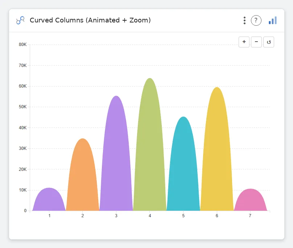Click x-axis label 4
This screenshot has height=248, width=293.
point(150,216)
